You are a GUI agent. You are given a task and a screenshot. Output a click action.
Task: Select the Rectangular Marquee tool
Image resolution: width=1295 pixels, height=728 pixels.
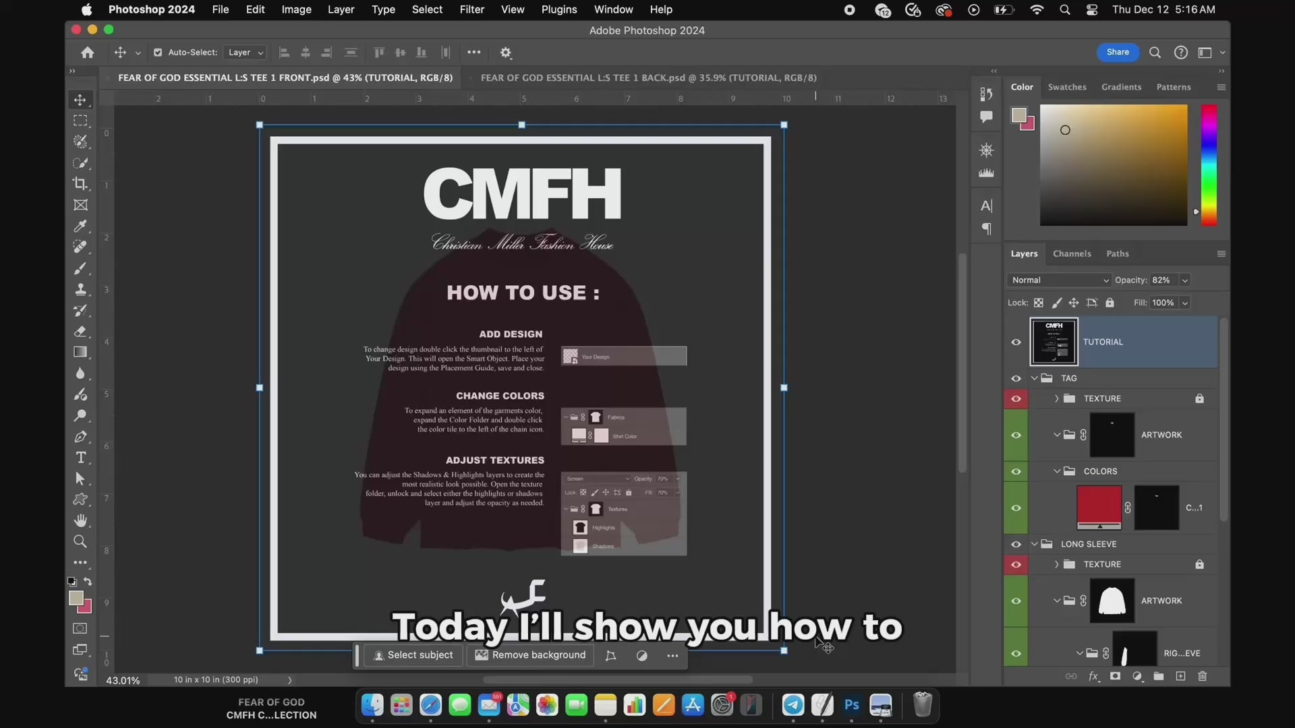click(80, 121)
